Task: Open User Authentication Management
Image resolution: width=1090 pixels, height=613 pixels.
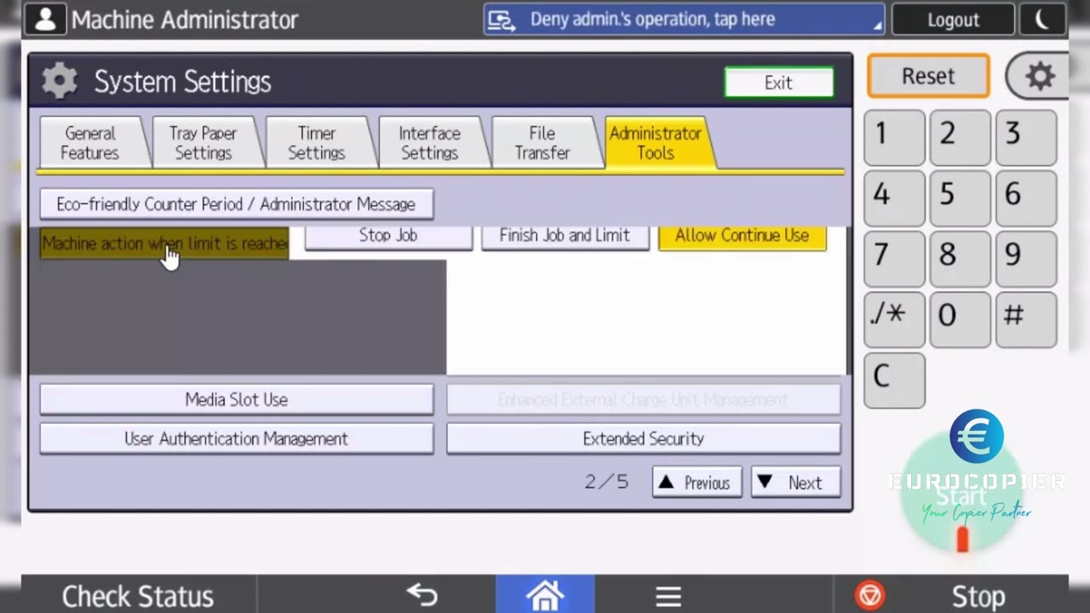Action: coord(236,438)
